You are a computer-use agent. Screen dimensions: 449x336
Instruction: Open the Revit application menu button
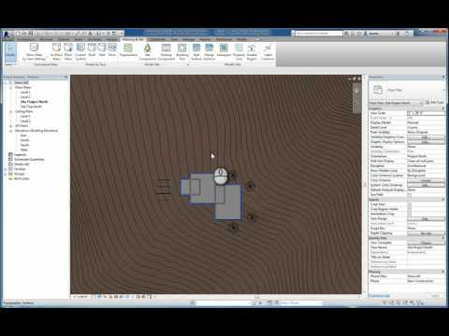click(x=7, y=34)
